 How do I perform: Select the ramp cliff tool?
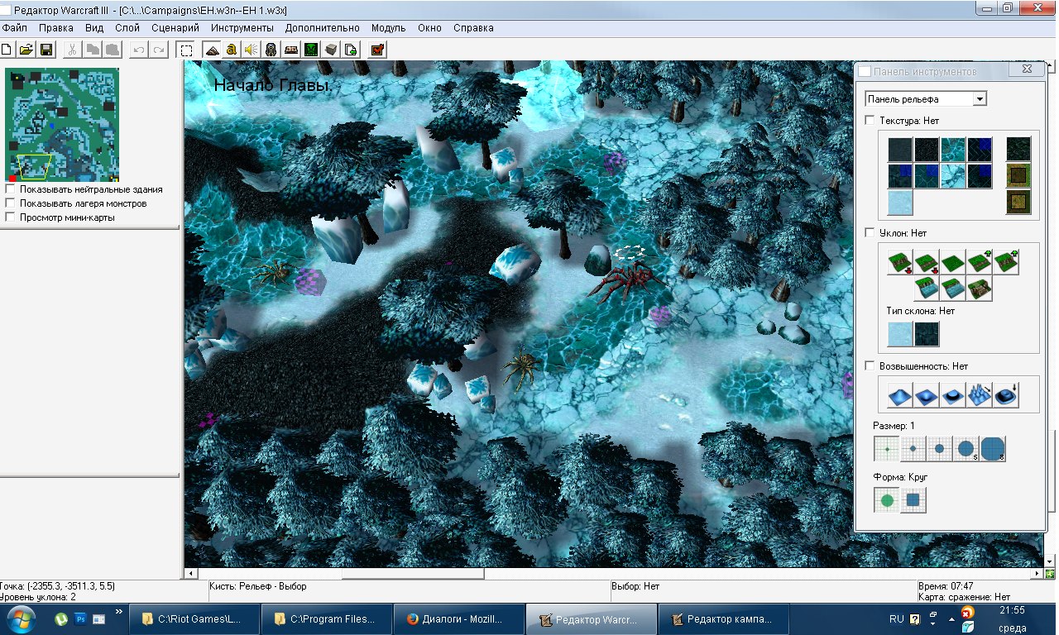tap(979, 289)
